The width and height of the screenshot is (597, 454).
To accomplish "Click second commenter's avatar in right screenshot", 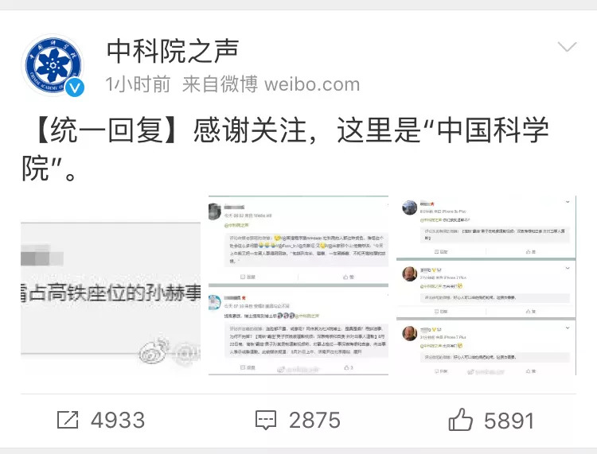I will pyautogui.click(x=410, y=274).
